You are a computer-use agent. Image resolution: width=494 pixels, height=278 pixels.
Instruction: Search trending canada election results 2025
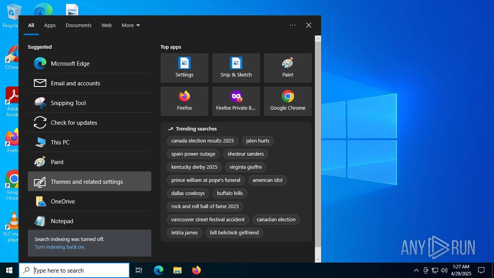click(x=203, y=141)
